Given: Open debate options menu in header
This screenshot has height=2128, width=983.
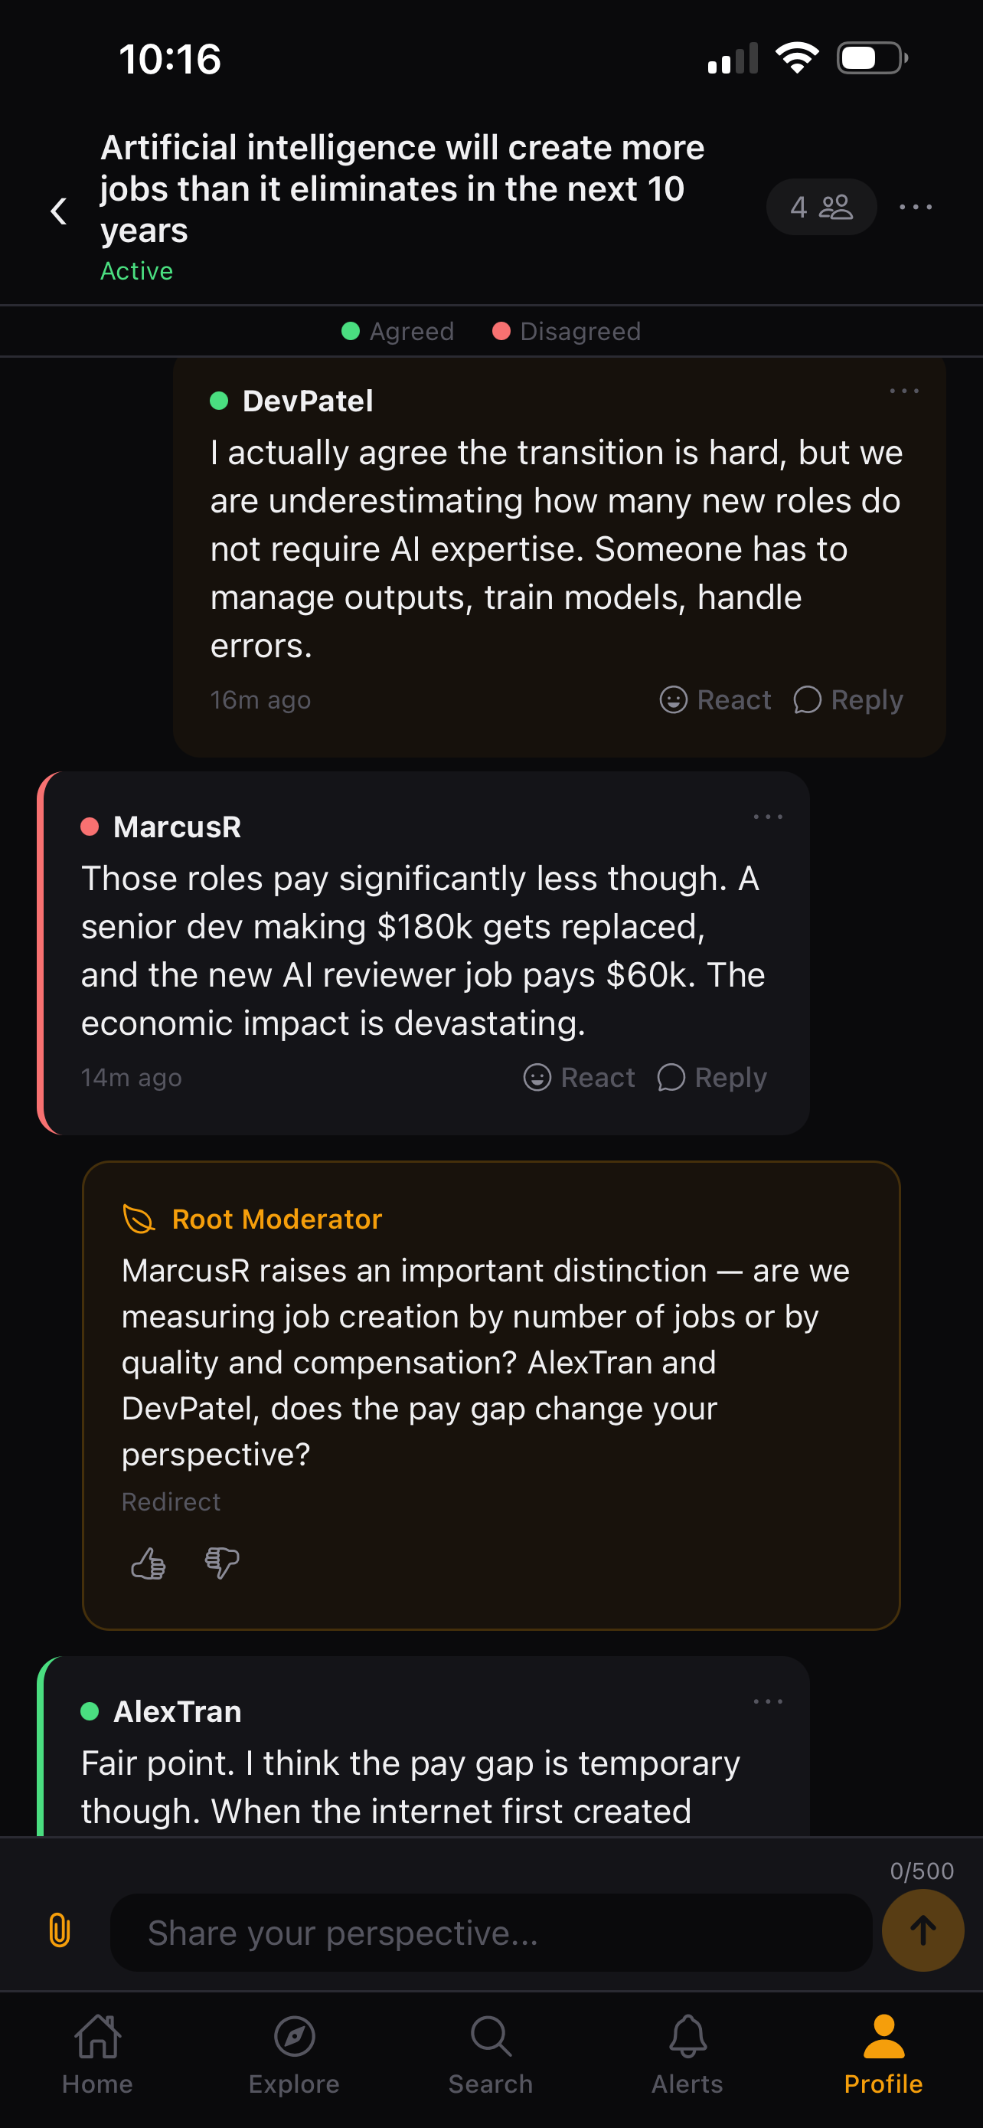Looking at the screenshot, I should coord(916,208).
